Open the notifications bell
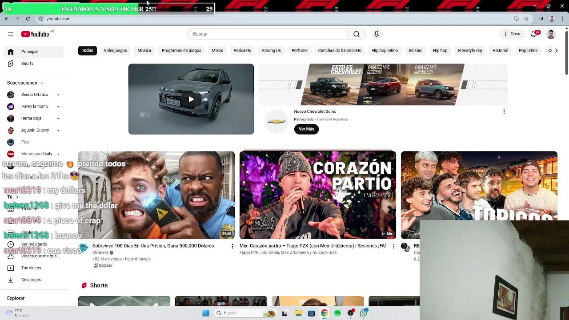 [535, 34]
